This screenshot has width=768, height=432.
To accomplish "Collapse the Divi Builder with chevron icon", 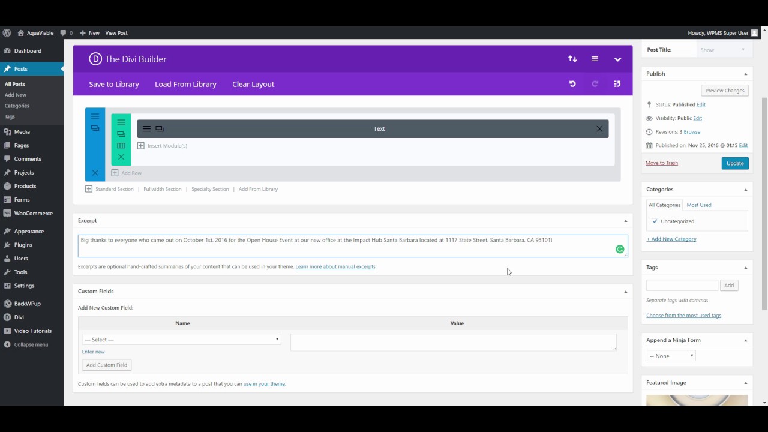I will pos(617,59).
